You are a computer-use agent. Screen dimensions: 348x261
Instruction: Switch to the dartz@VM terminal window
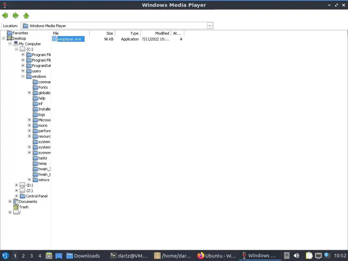point(129,256)
